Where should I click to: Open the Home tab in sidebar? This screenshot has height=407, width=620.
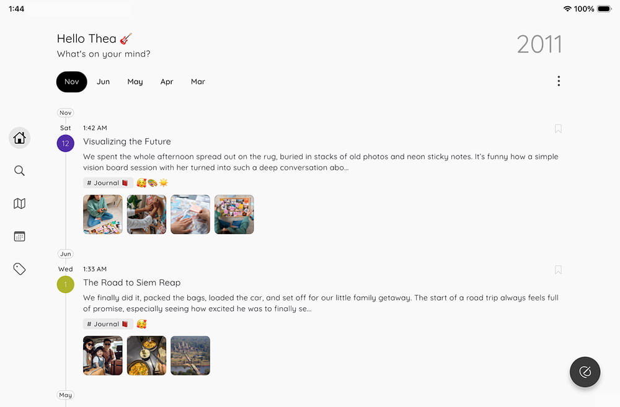tap(19, 138)
